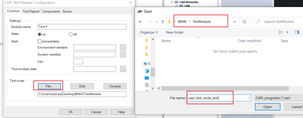
Task: Switch to the Test Report tab
Action: [31, 11]
